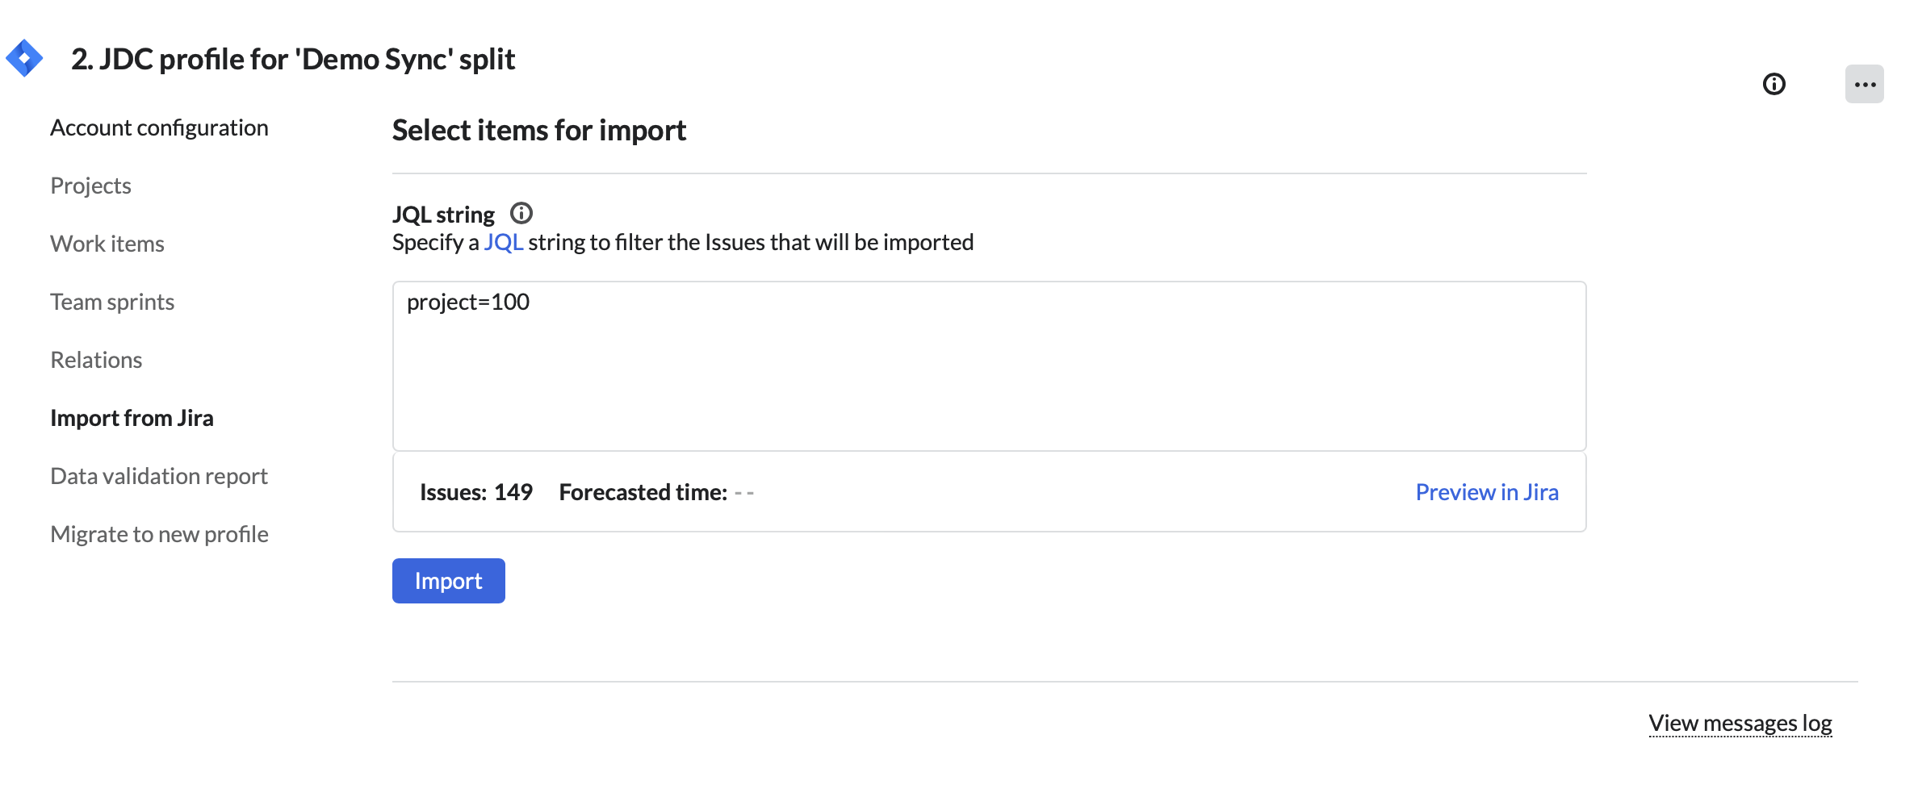Screen dimensions: 1918x789
Task: Click the Issues: 149 count label
Action: pyautogui.click(x=476, y=492)
